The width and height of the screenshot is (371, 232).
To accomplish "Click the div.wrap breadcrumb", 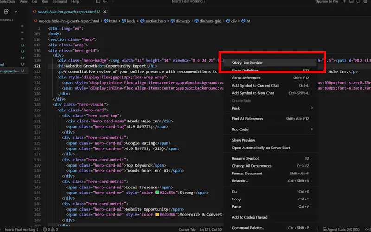I will [x=180, y=21].
